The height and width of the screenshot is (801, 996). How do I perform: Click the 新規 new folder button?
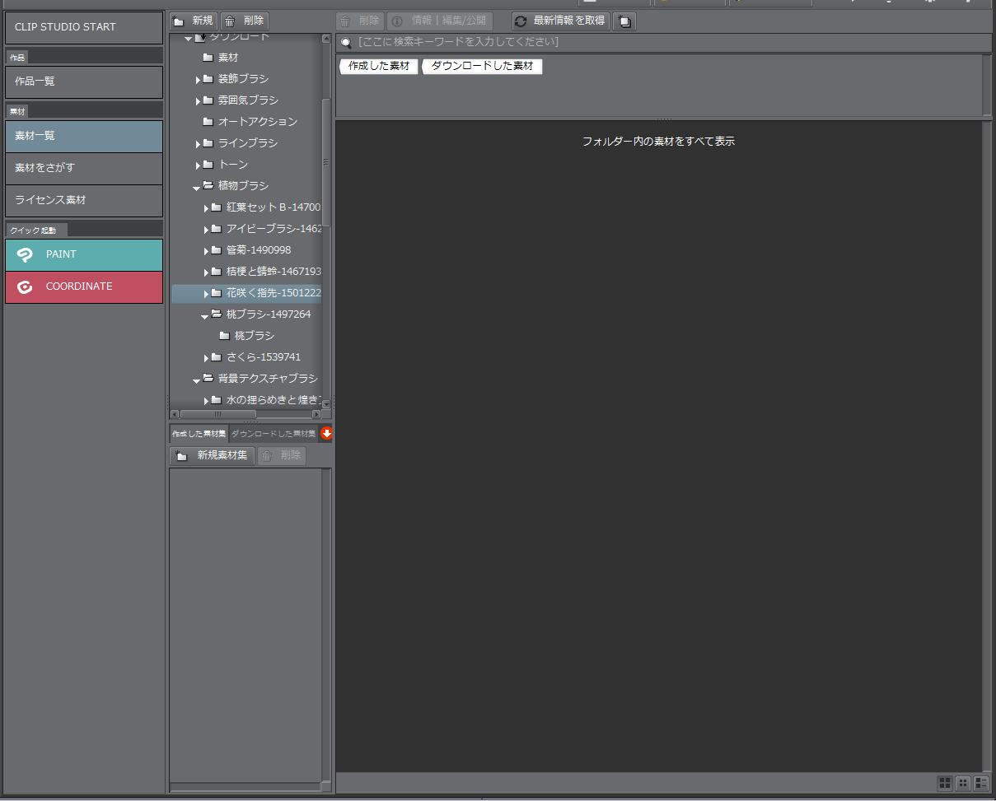click(x=194, y=21)
